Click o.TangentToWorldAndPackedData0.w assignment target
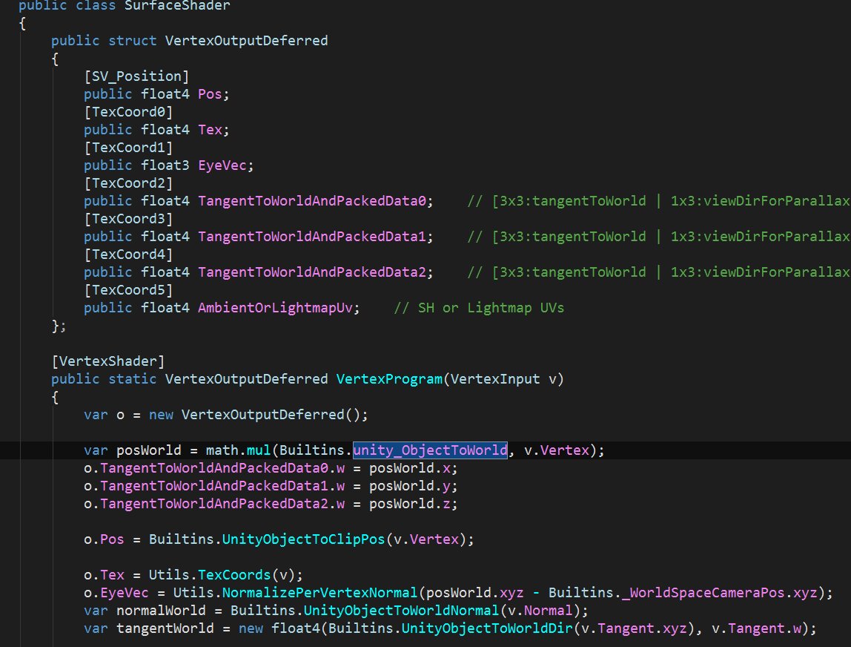This screenshot has height=647, width=851. tap(213, 468)
